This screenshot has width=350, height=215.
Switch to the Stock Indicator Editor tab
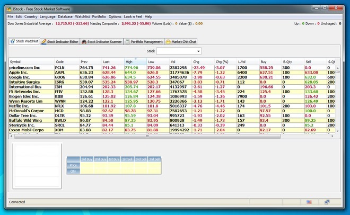[x=60, y=42]
